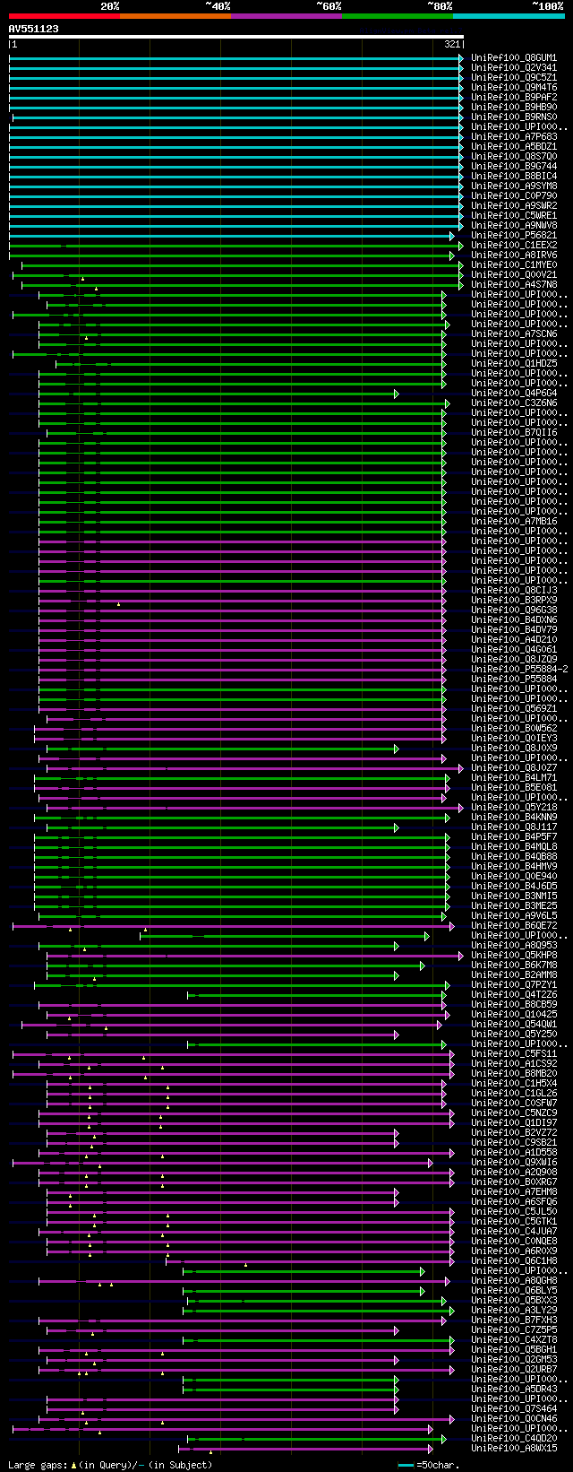
Task: Click hit UniRef100_Q8S7Q0
Action: 514,157
